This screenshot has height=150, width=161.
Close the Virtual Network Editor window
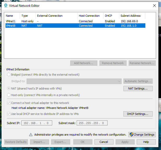coord(154,5)
